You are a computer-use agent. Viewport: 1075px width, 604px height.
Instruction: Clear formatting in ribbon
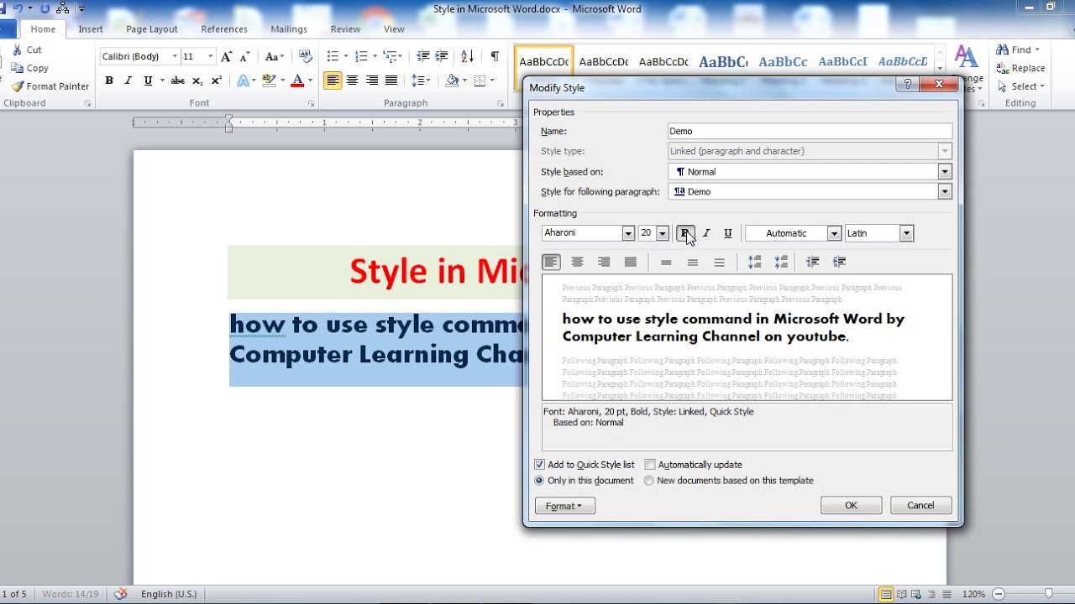pos(306,56)
